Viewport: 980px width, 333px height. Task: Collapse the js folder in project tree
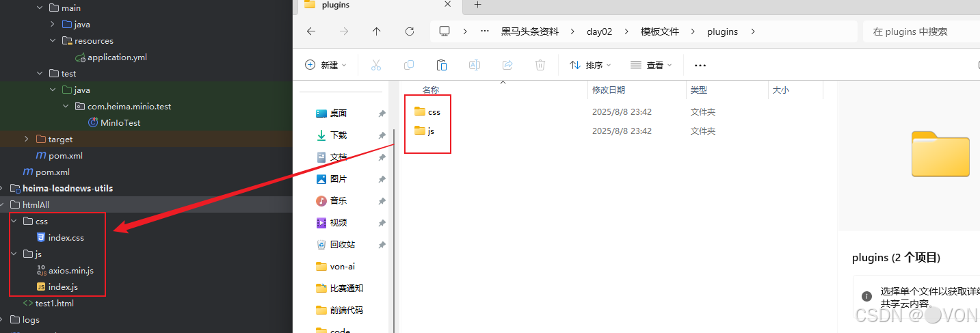[14, 254]
